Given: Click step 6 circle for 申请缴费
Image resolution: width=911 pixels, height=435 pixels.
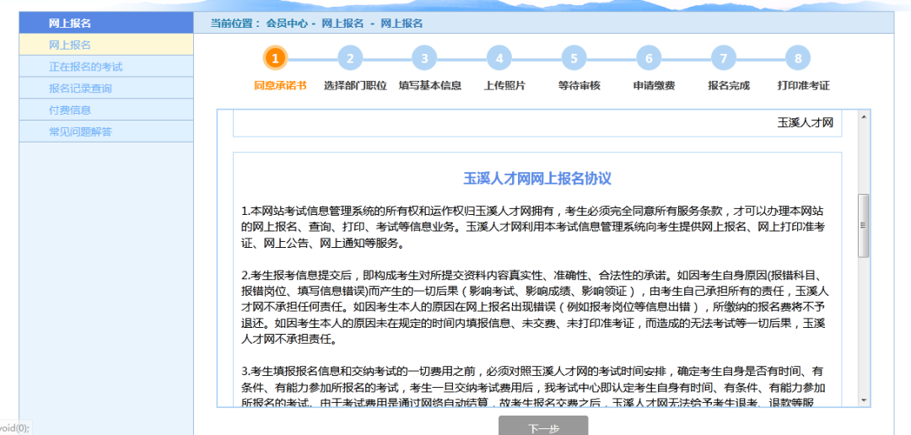Looking at the screenshot, I should point(649,58).
